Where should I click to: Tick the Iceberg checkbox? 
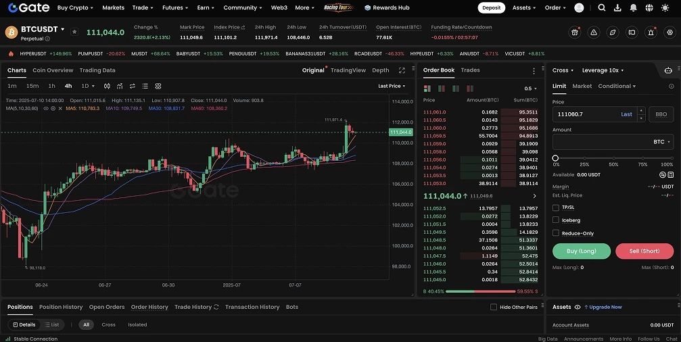[x=556, y=220]
